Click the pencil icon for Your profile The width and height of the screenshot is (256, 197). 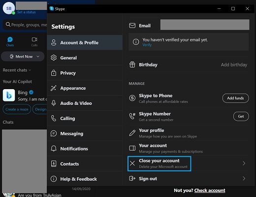[132, 133]
